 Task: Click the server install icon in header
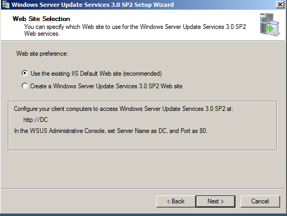(x=270, y=25)
